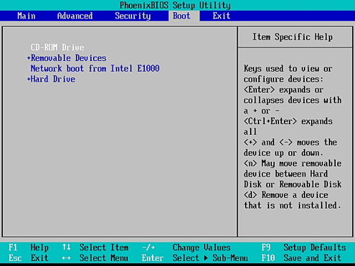The width and height of the screenshot is (355, 266).
Task: Open the Main menu tab
Action: pos(26,16)
